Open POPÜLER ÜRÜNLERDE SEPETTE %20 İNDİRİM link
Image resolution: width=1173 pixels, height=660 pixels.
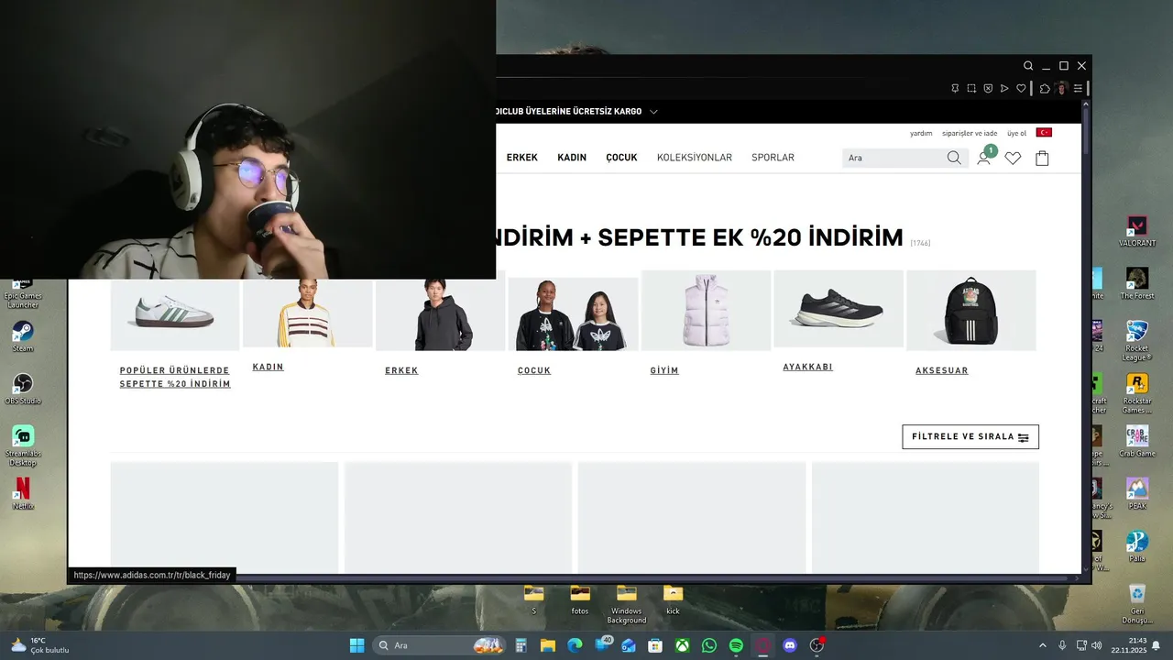coord(175,378)
